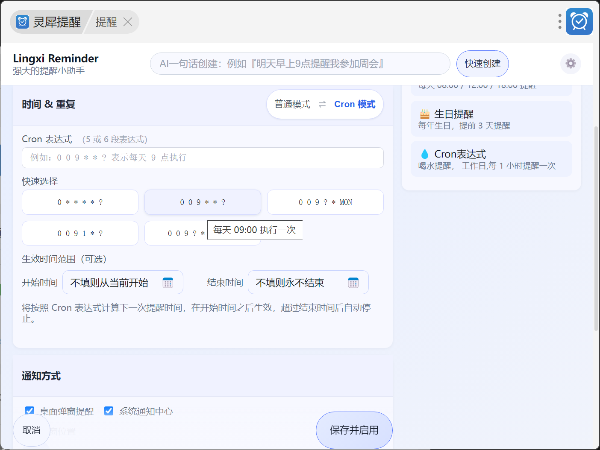Select the 0 0 9 ? * MON preset
600x450 pixels.
(x=325, y=202)
